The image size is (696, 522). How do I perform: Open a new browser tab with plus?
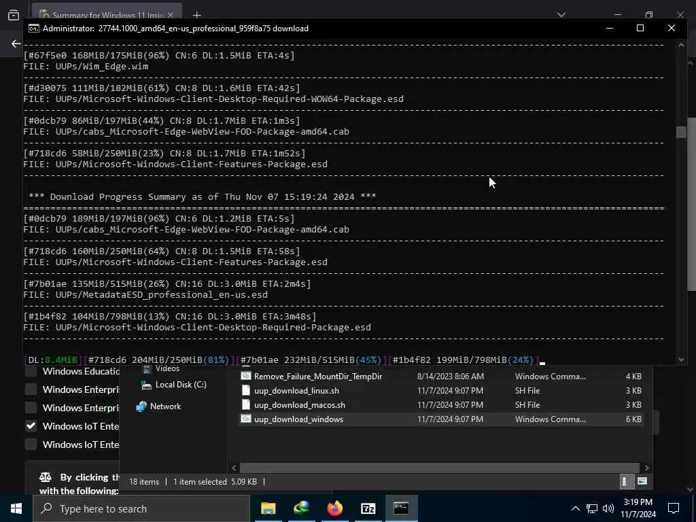coord(196,16)
